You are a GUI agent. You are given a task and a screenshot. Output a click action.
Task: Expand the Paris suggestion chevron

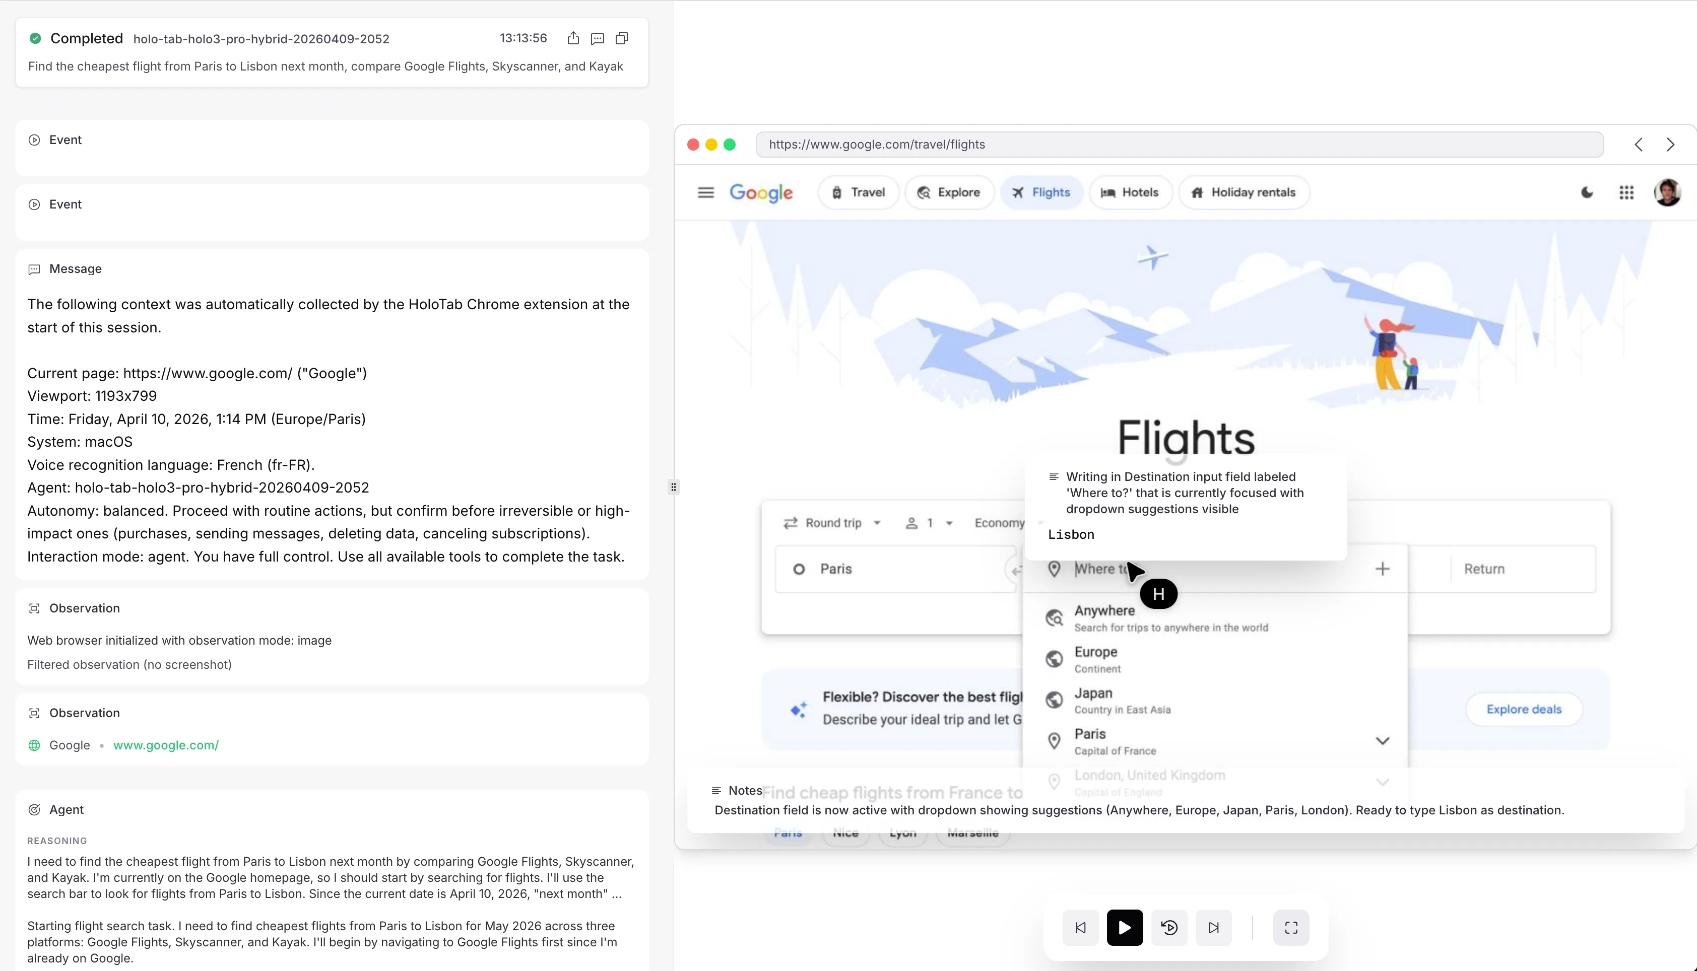(1383, 741)
